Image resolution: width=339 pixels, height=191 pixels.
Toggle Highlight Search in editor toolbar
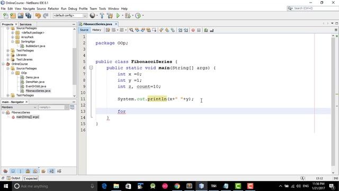148,30
